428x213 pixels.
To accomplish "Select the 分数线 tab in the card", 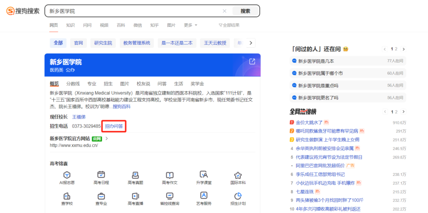I will pyautogui.click(x=73, y=84).
